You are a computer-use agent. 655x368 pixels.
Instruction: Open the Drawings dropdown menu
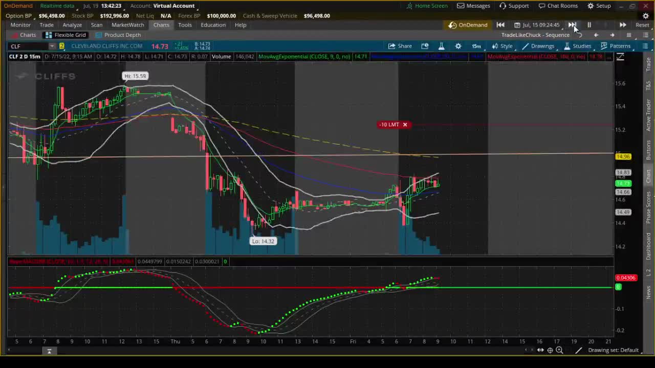point(538,46)
